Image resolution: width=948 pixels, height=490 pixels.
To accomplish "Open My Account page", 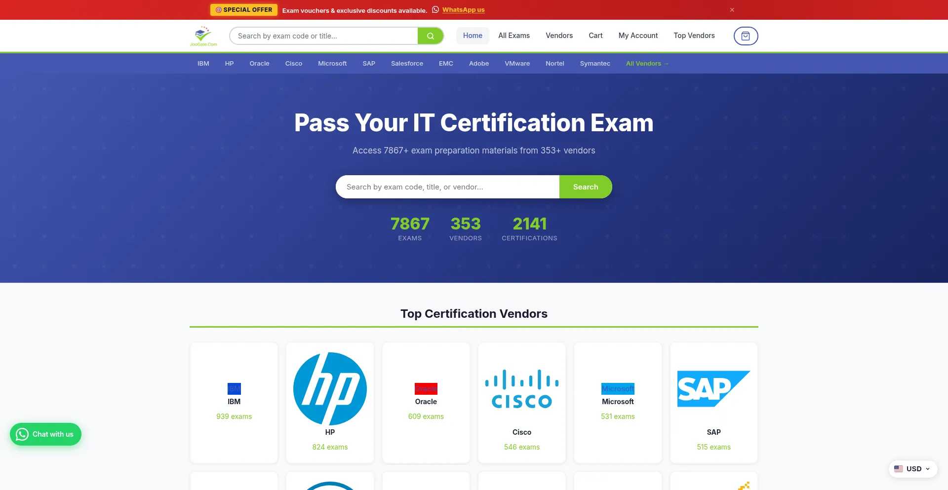I will pos(638,36).
